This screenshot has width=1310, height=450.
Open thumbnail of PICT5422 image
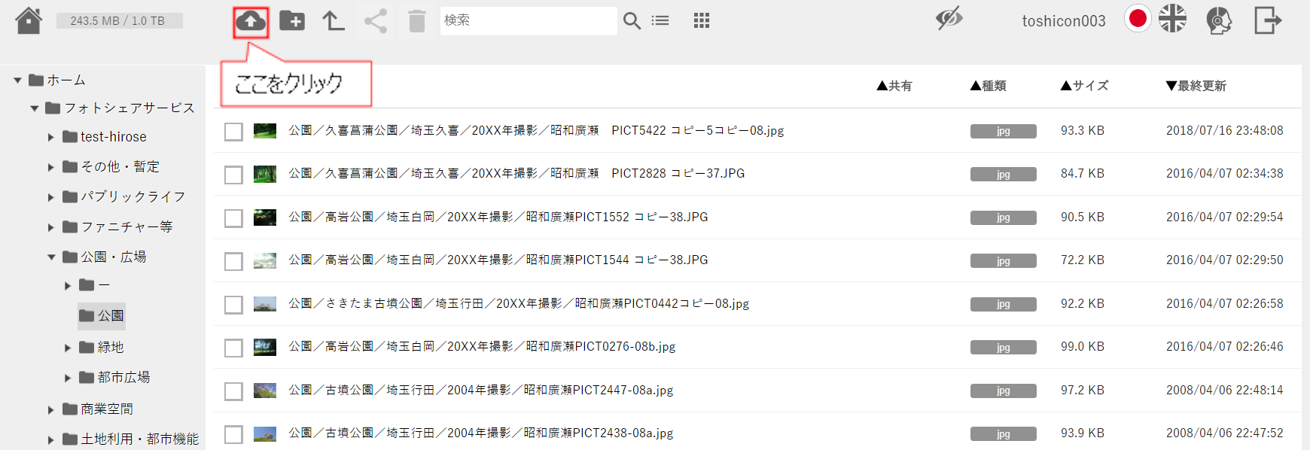coord(265,131)
